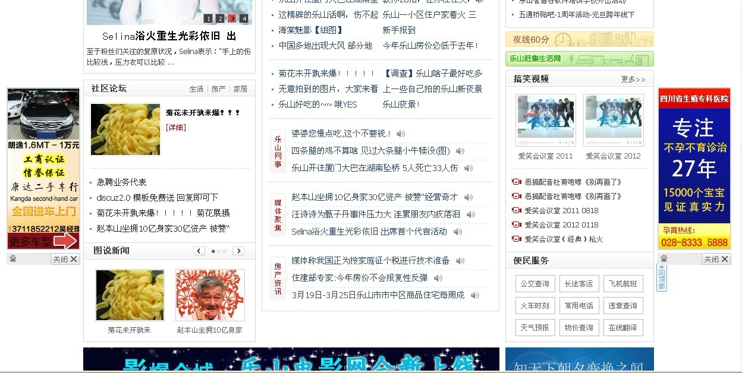742x373 pixels.
Task: Play audio for 住建部专家 headline
Action: pos(438,278)
